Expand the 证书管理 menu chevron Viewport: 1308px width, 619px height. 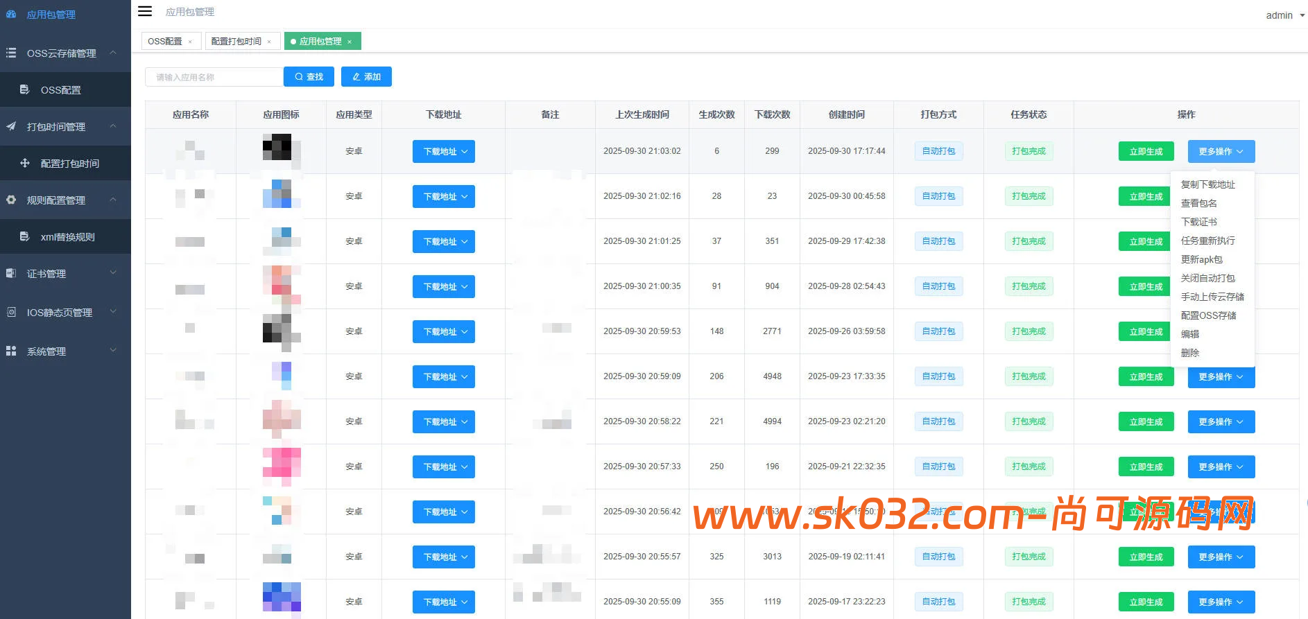(113, 273)
